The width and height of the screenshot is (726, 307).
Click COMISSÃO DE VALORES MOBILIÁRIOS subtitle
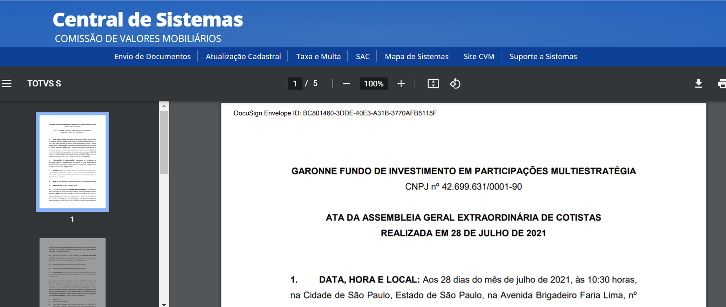pyautogui.click(x=138, y=39)
